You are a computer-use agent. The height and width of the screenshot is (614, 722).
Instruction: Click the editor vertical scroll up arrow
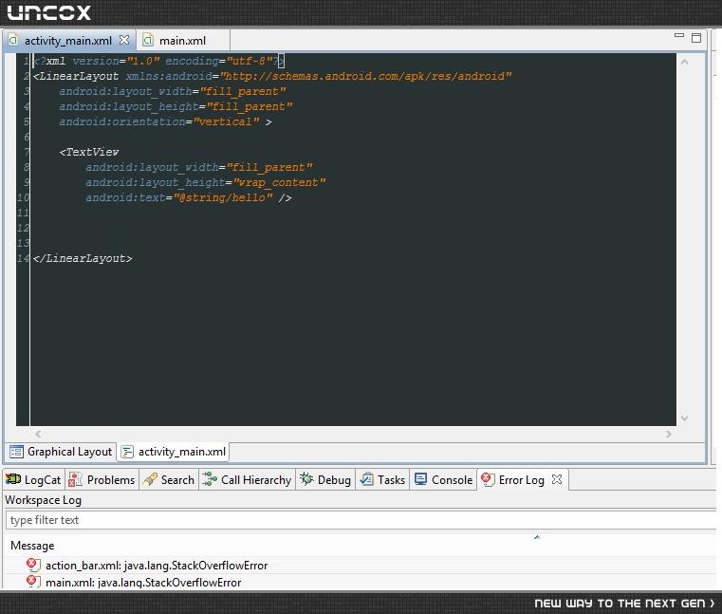(685, 63)
